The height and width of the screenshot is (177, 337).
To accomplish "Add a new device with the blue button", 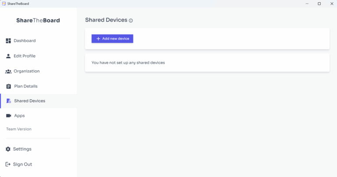I will click(x=112, y=39).
